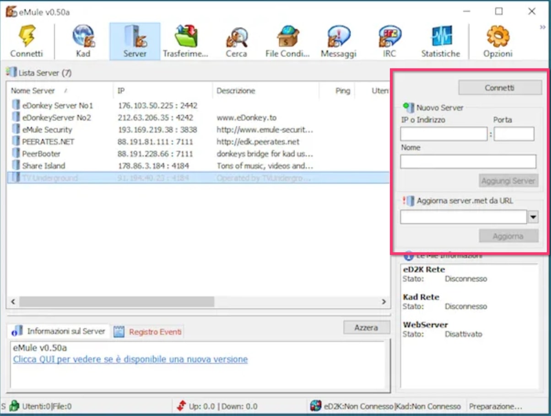Click the Nuovo Server group icon
Image resolution: width=551 pixels, height=416 pixels.
point(408,107)
